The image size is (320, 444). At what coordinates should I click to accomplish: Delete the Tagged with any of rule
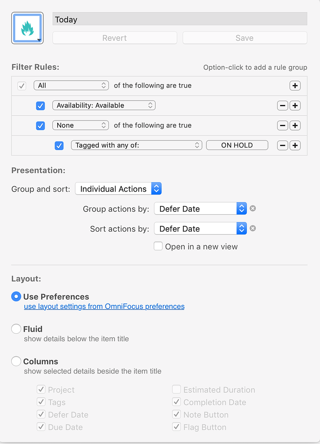[282, 145]
